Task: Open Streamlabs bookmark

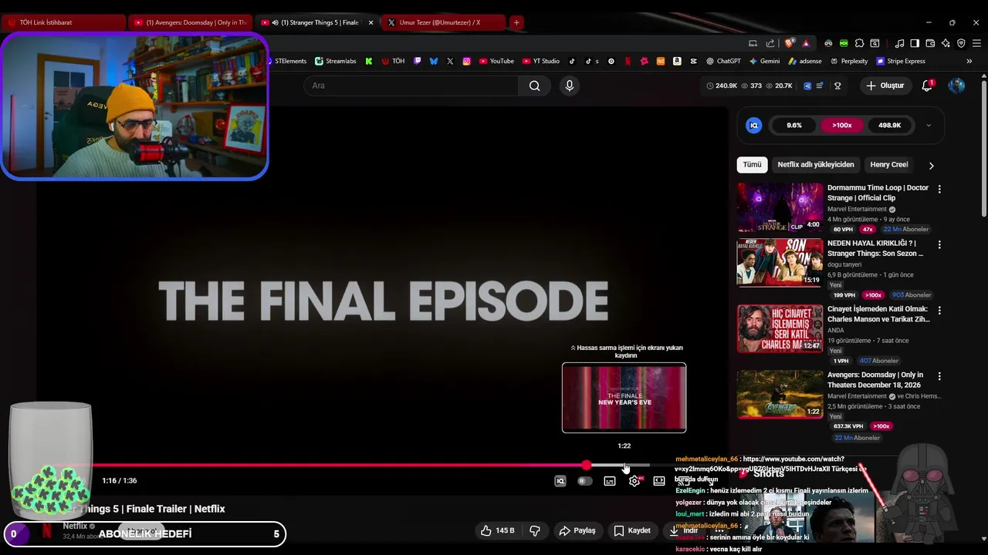Action: pyautogui.click(x=336, y=61)
